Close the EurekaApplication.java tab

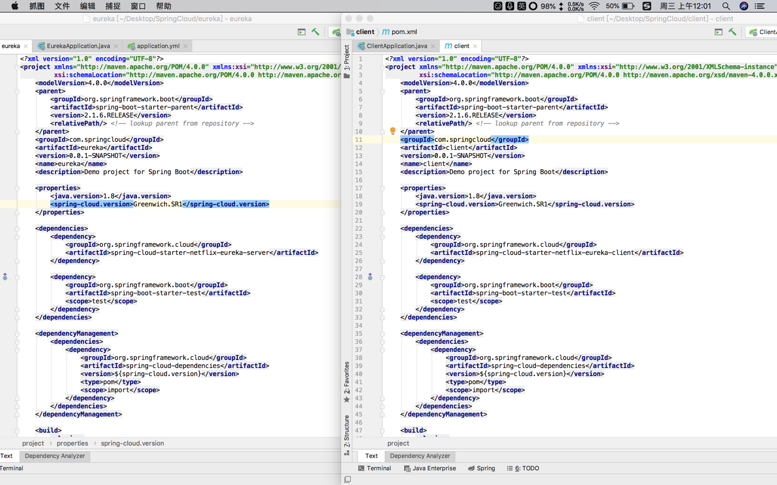(115, 46)
